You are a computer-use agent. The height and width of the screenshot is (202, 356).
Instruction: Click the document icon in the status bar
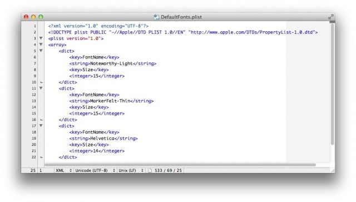tap(150, 170)
